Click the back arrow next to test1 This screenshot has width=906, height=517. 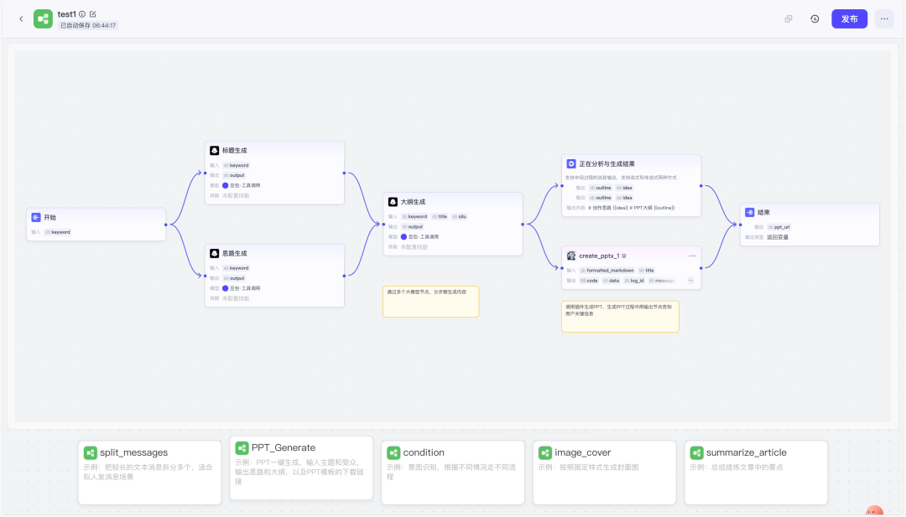(21, 18)
